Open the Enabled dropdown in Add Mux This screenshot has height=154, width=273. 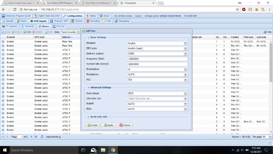[x=185, y=43]
